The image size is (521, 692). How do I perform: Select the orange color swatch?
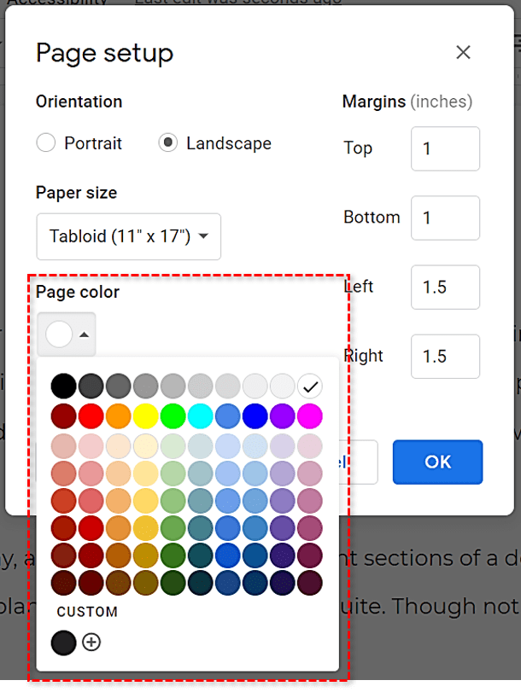coord(118,416)
